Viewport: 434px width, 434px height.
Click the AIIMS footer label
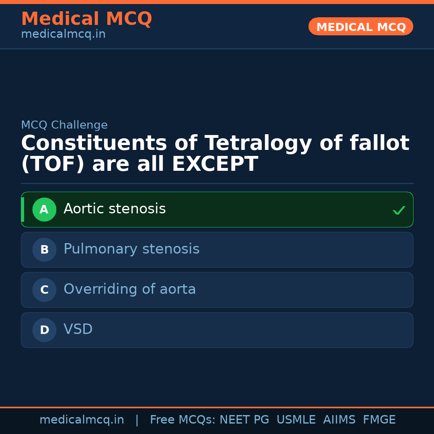pyautogui.click(x=339, y=420)
